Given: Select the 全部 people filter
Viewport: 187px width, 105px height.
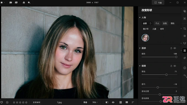Looking at the screenshot, I should pos(145,23).
